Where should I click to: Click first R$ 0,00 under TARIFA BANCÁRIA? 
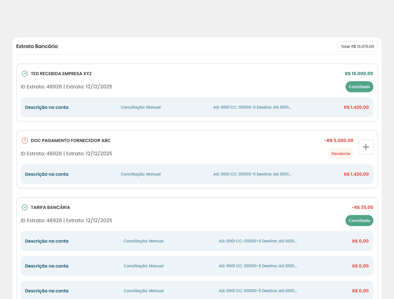point(361,241)
